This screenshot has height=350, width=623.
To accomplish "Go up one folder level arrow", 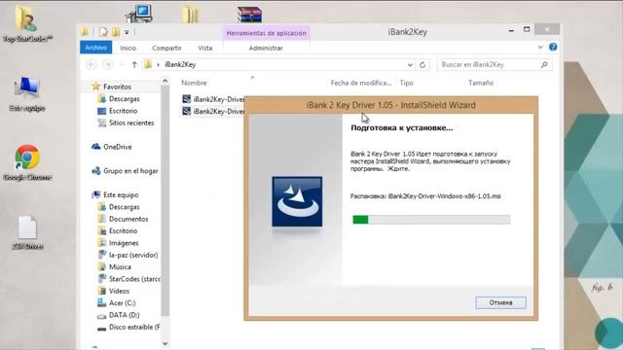I will pos(134,65).
